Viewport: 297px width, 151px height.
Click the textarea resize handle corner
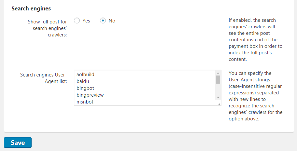coord(218,103)
